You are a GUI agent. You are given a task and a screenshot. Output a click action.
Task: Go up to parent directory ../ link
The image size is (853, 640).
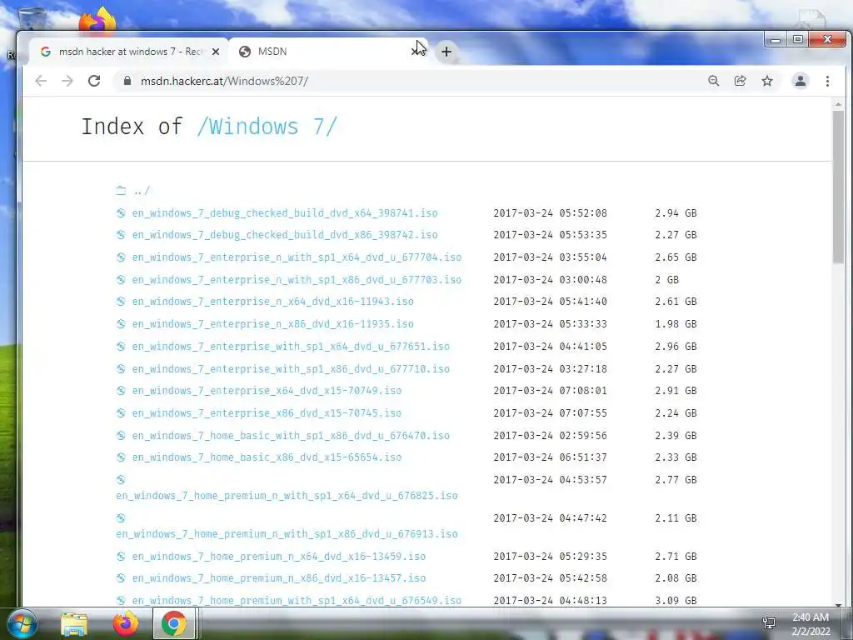pyautogui.click(x=142, y=191)
